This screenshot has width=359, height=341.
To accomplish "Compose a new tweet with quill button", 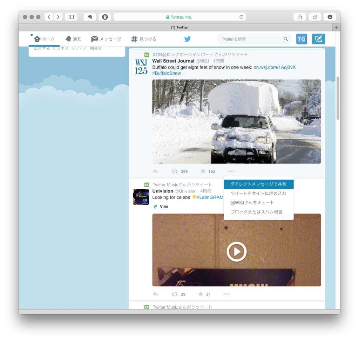I will (x=318, y=39).
